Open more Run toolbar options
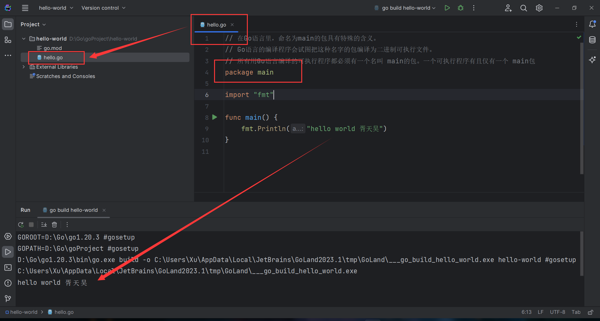This screenshot has width=600, height=321. point(67,225)
